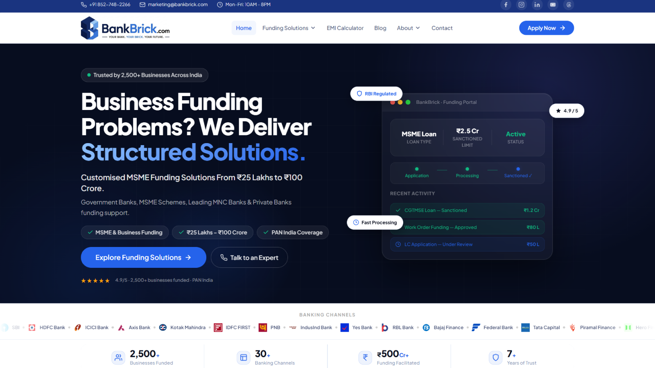The height and width of the screenshot is (368, 655).
Task: Click the shield icon in RBI Regulated badge
Action: pyautogui.click(x=359, y=94)
